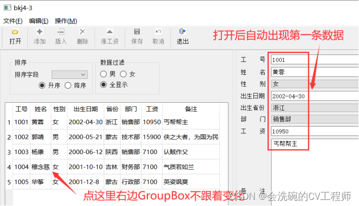Image resolution: width=359 pixels, height=206 pixels.
Task: Click table cell 技术部
Action: coord(131,137)
